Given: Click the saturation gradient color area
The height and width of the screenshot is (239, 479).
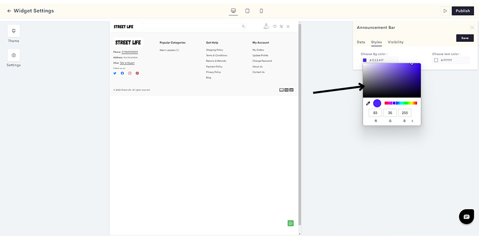Looking at the screenshot, I should pos(392,81).
